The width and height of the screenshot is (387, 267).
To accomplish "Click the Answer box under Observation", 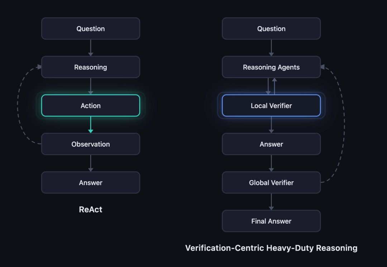I will [91, 182].
